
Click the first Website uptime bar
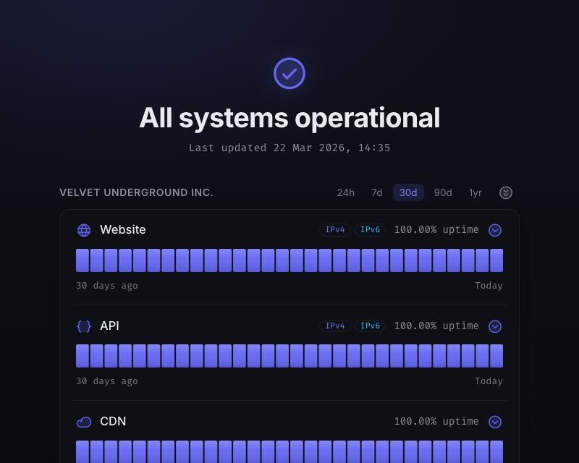[x=83, y=260]
